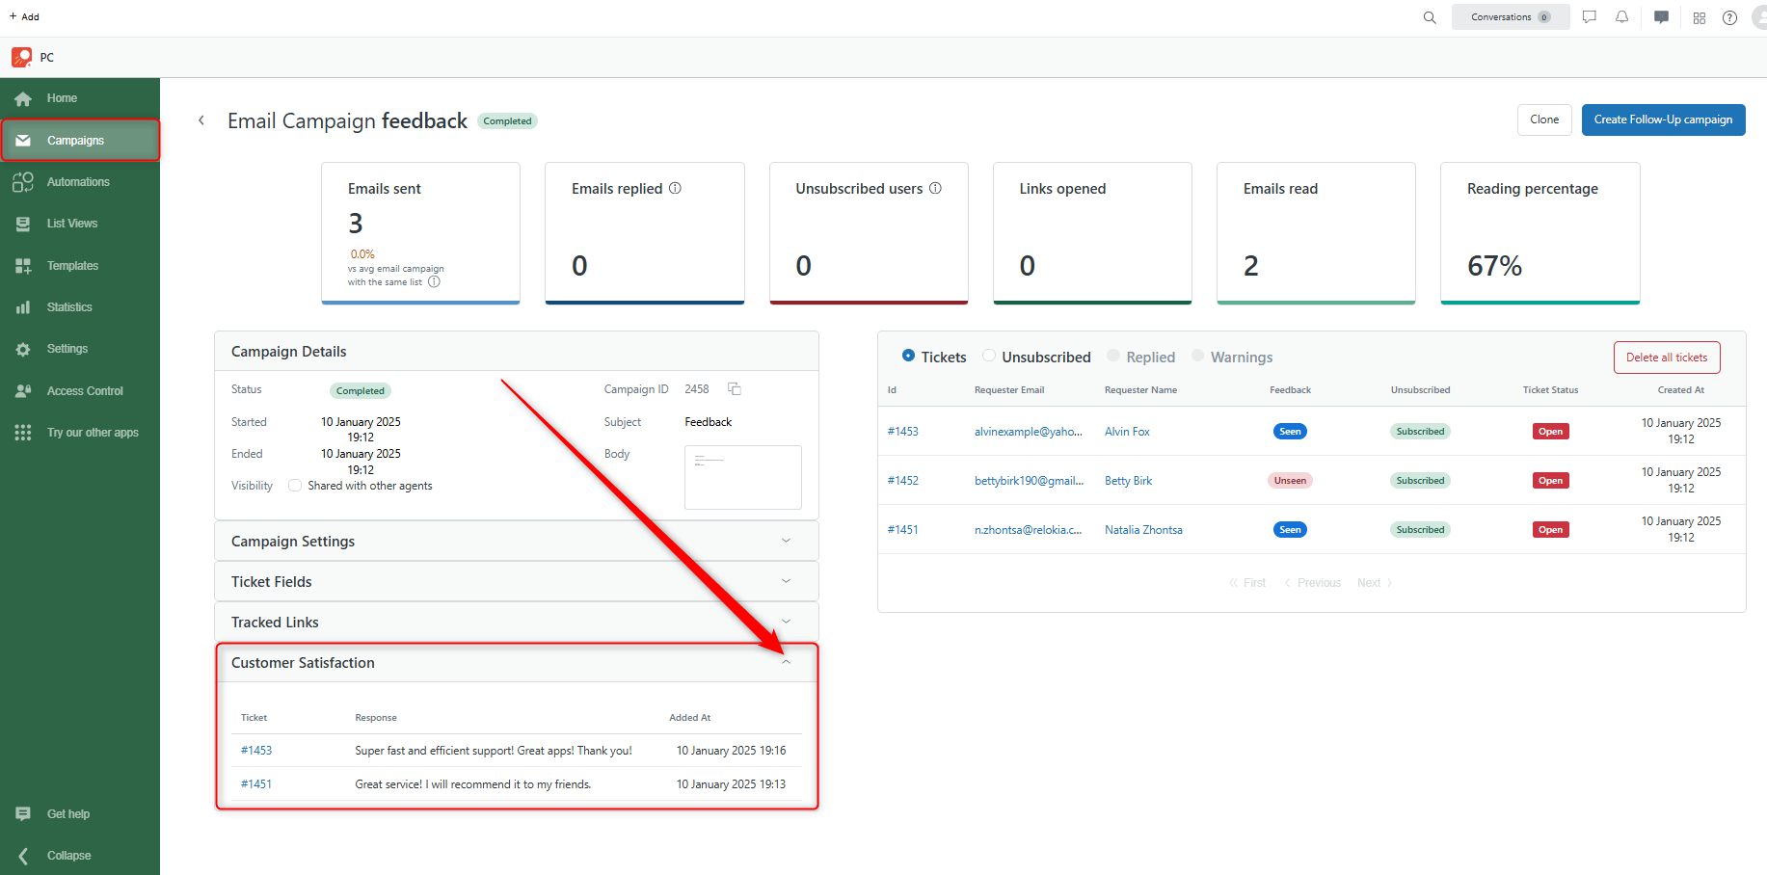Click the Campaigns envelope icon in sidebar

point(23,141)
